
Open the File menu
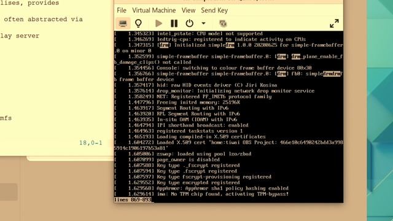point(122,10)
